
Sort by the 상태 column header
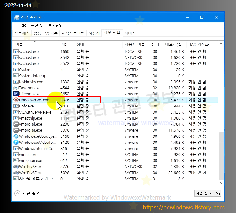coord(98,45)
